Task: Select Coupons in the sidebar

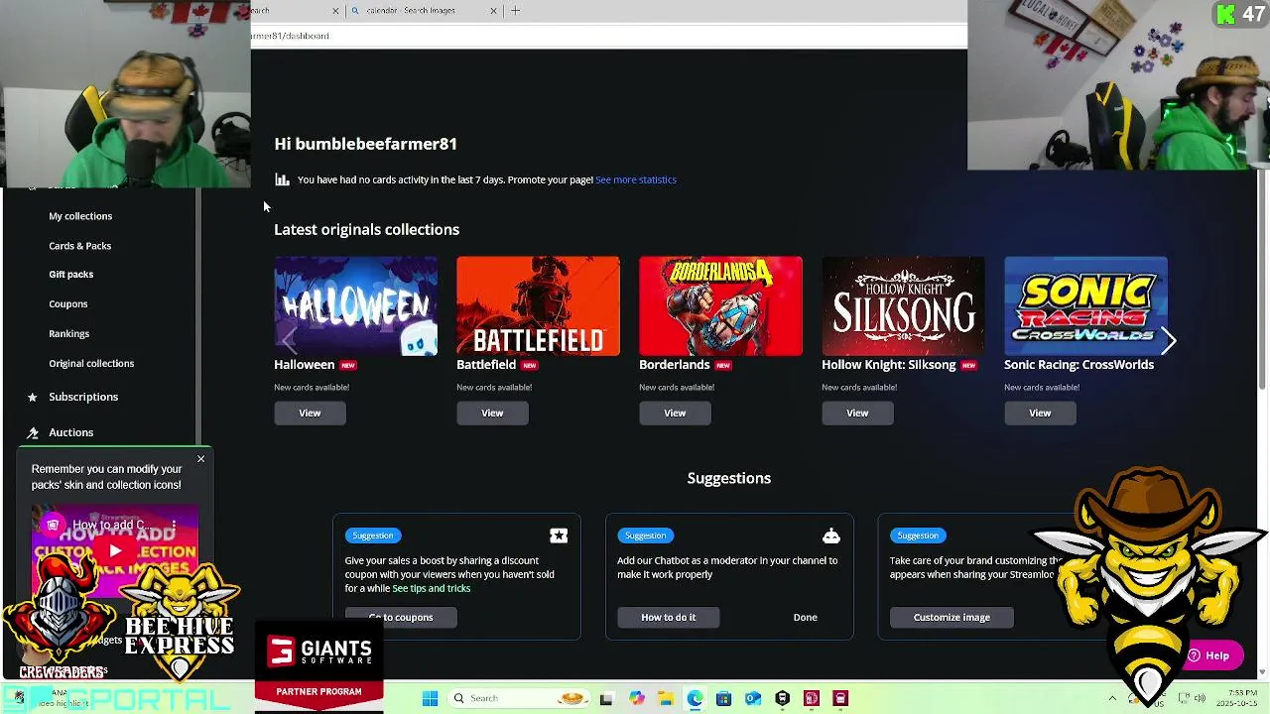Action: pyautogui.click(x=68, y=304)
